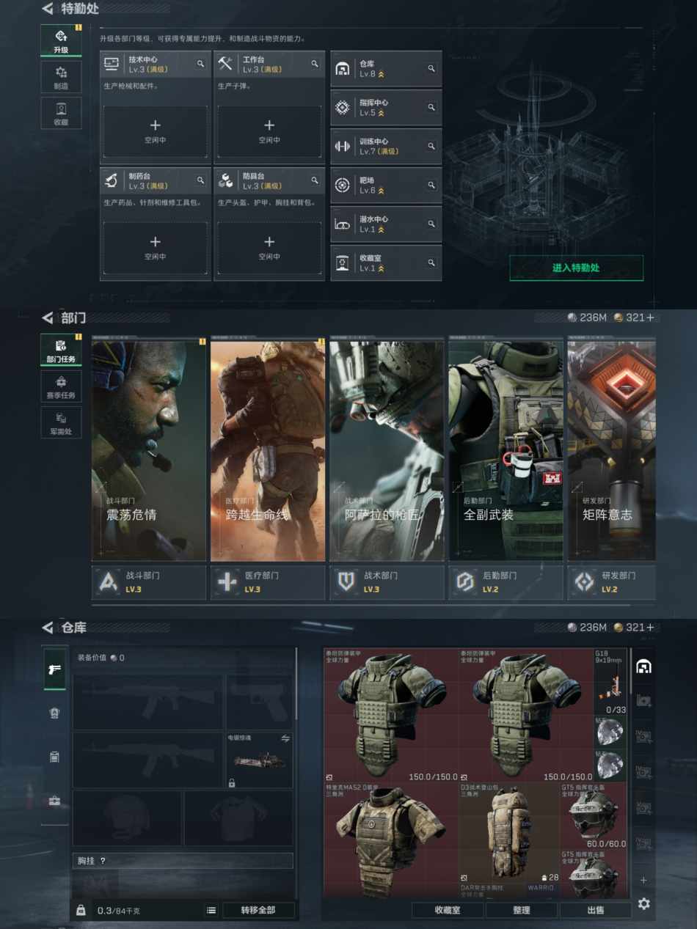
Task: Click the back arrow beside 特勤处 title
Action: coord(48,9)
